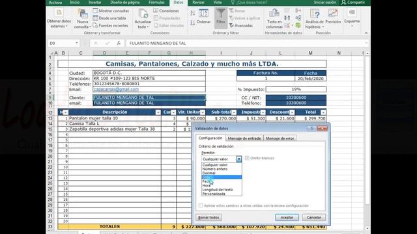The width and height of the screenshot is (417, 234).
Task: Click the worksheet vertical scrollbar
Action: click(x=367, y=140)
